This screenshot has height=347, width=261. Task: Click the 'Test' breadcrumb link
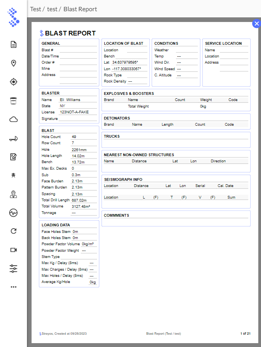[35, 9]
